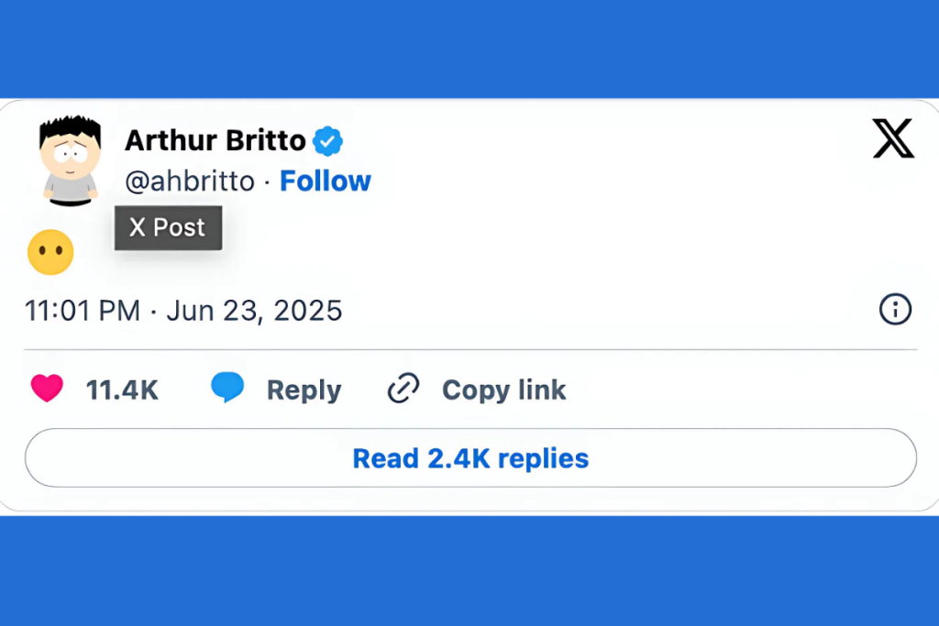Click the blue banner above the post
Screen dimensions: 939x626
coord(469,46)
